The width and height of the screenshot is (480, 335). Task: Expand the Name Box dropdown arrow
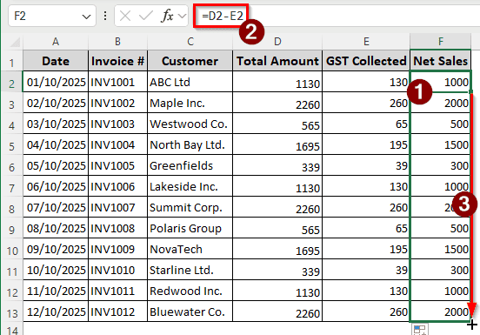[87, 17]
